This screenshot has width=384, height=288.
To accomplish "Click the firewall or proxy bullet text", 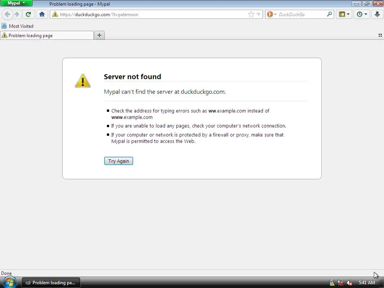I will tap(197, 138).
